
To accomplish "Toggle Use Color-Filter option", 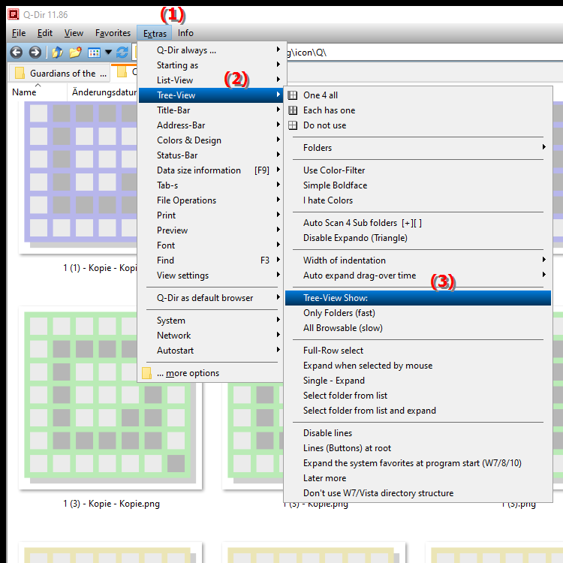I will click(x=334, y=170).
